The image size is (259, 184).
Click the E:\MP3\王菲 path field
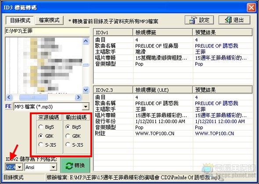pyautogui.click(x=47, y=31)
